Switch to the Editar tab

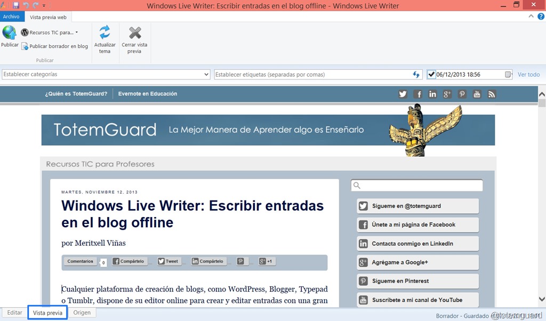[14, 312]
